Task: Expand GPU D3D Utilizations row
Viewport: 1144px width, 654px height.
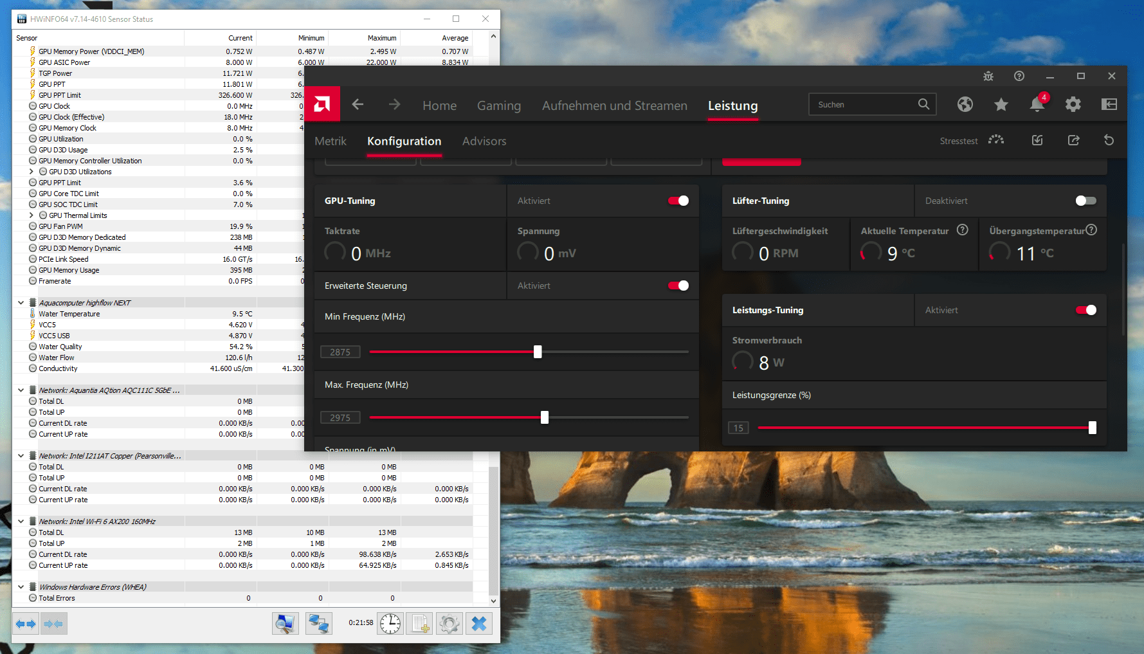Action: tap(32, 172)
